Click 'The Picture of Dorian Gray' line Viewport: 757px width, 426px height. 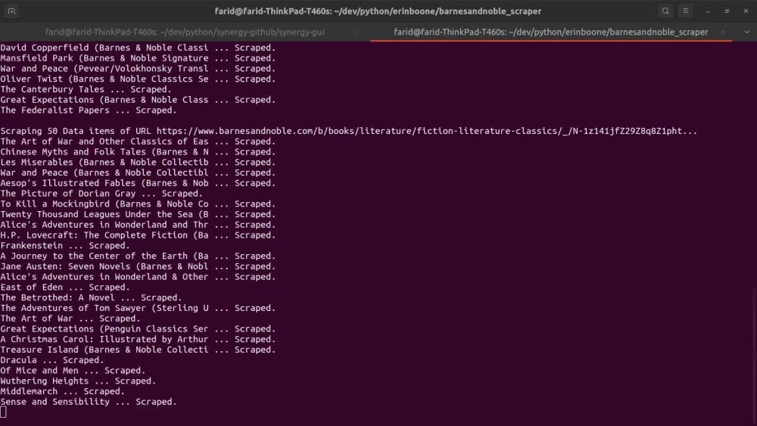[101, 194]
